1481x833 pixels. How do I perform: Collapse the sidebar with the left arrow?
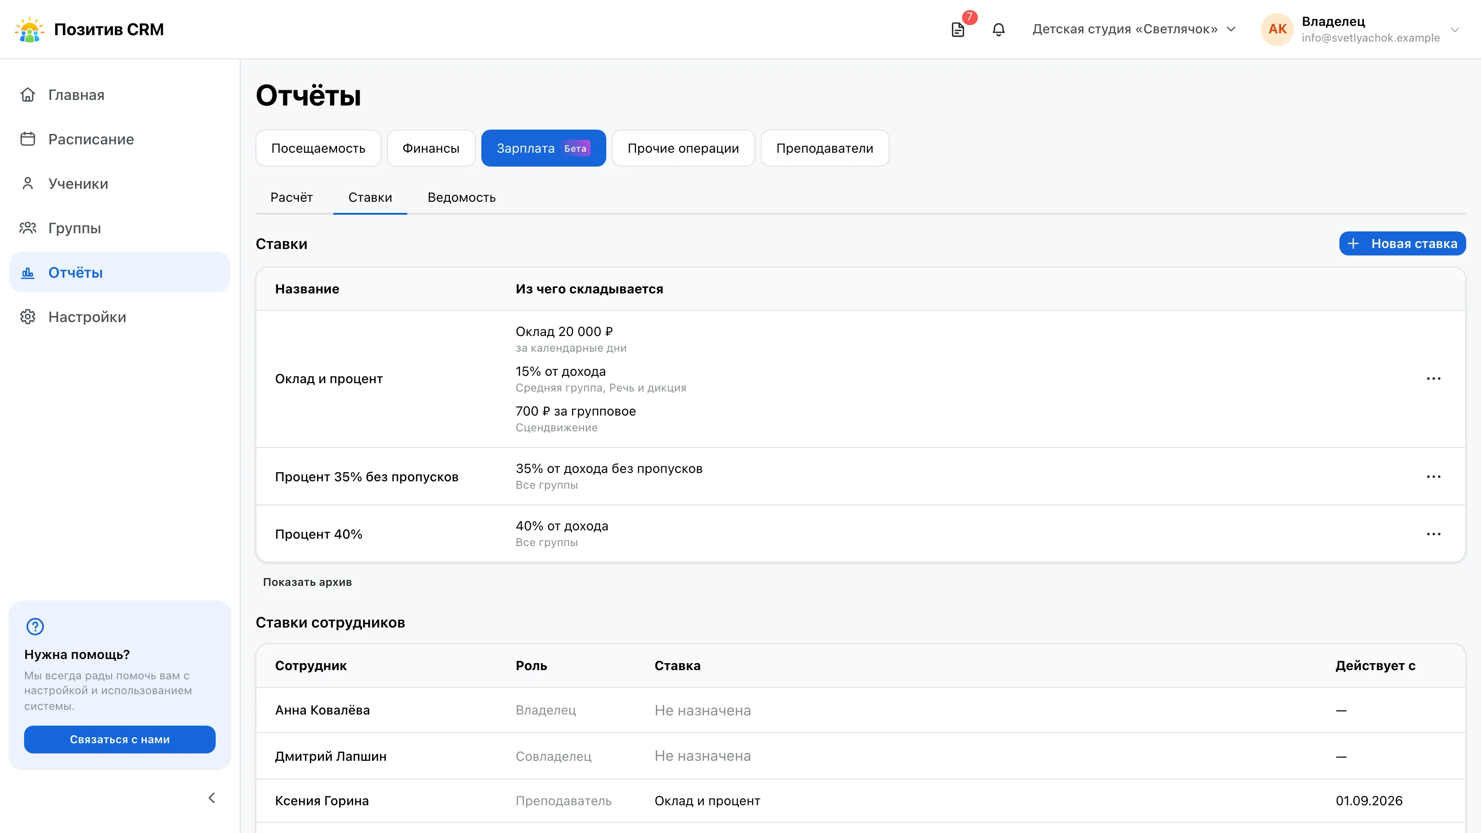pos(212,797)
